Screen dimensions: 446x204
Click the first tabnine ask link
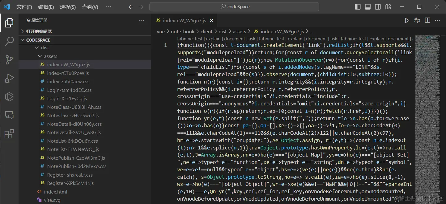(x=252, y=39)
